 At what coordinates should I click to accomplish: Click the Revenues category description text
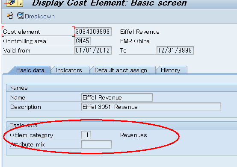[x=133, y=135]
